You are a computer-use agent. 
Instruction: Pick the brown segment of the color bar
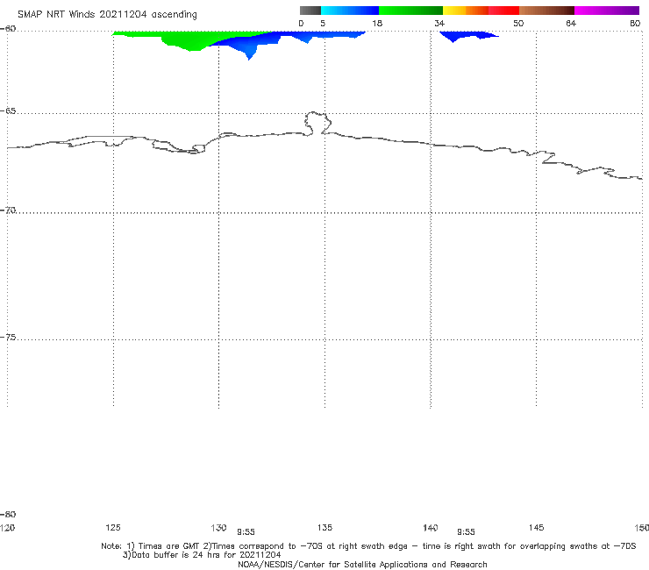(546, 11)
